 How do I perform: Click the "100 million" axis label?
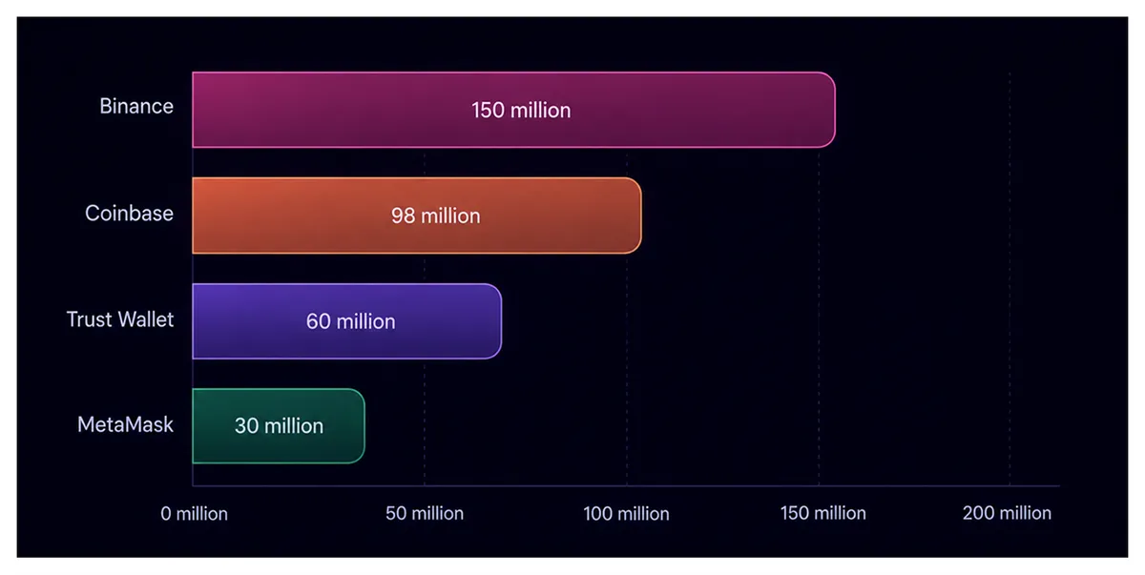click(x=627, y=514)
